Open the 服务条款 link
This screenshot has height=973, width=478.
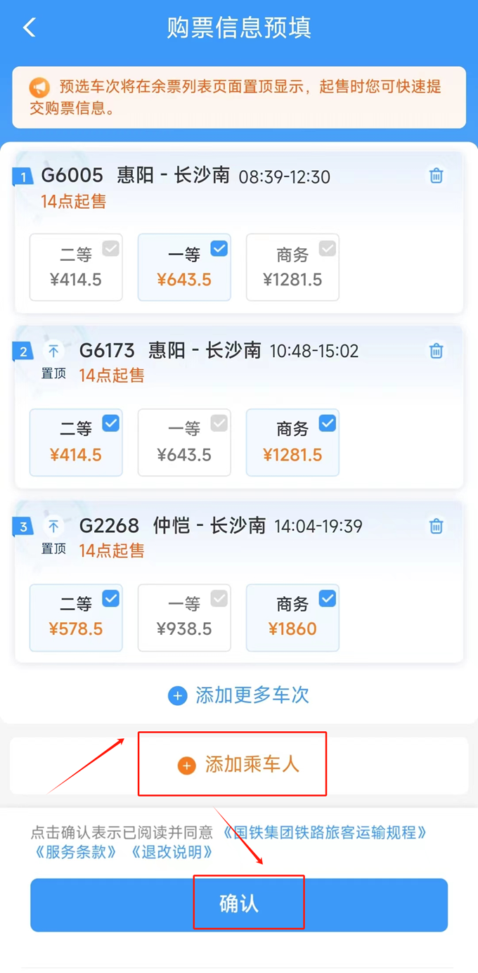click(76, 852)
